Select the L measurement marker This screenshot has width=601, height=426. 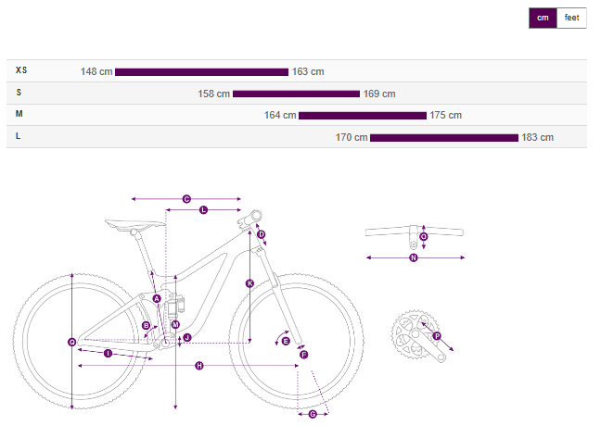click(204, 210)
